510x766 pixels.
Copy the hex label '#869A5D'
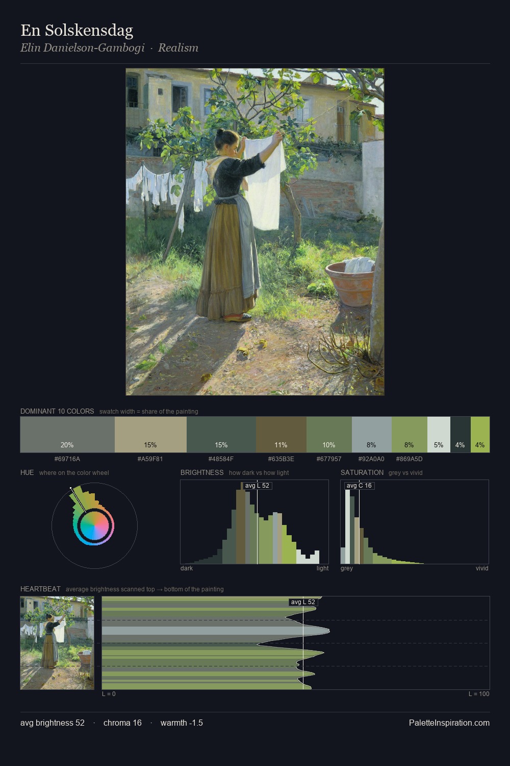click(x=410, y=459)
